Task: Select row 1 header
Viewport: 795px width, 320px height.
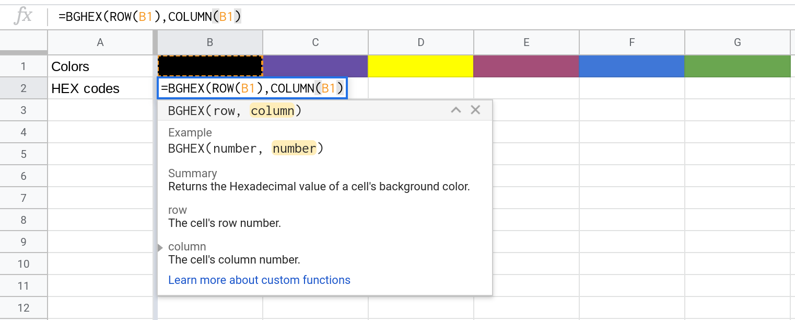Action: 24,66
